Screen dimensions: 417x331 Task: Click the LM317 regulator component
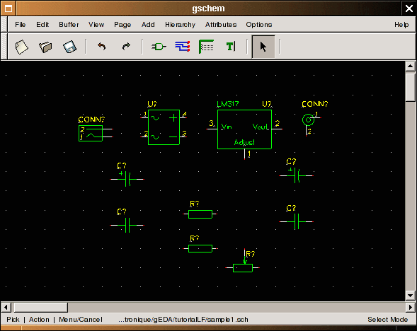[x=244, y=129]
